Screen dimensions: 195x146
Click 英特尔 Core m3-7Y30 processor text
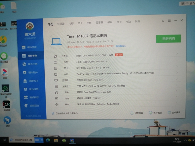95,55
